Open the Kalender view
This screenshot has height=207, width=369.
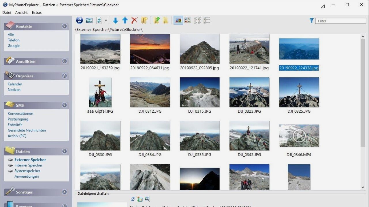pos(15,84)
